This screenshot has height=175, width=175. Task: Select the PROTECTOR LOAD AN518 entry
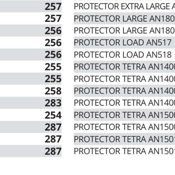pos(123,55)
